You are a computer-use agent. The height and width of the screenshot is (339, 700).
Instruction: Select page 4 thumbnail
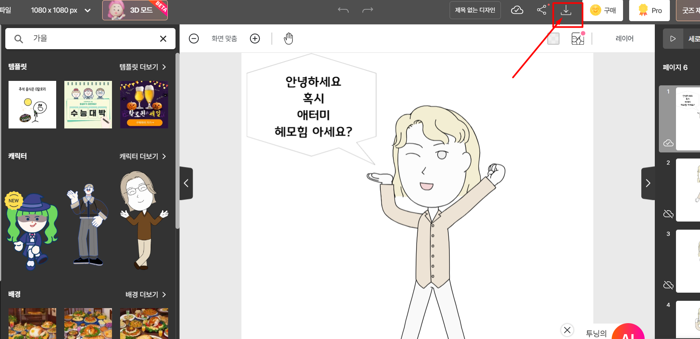pyautogui.click(x=688, y=319)
